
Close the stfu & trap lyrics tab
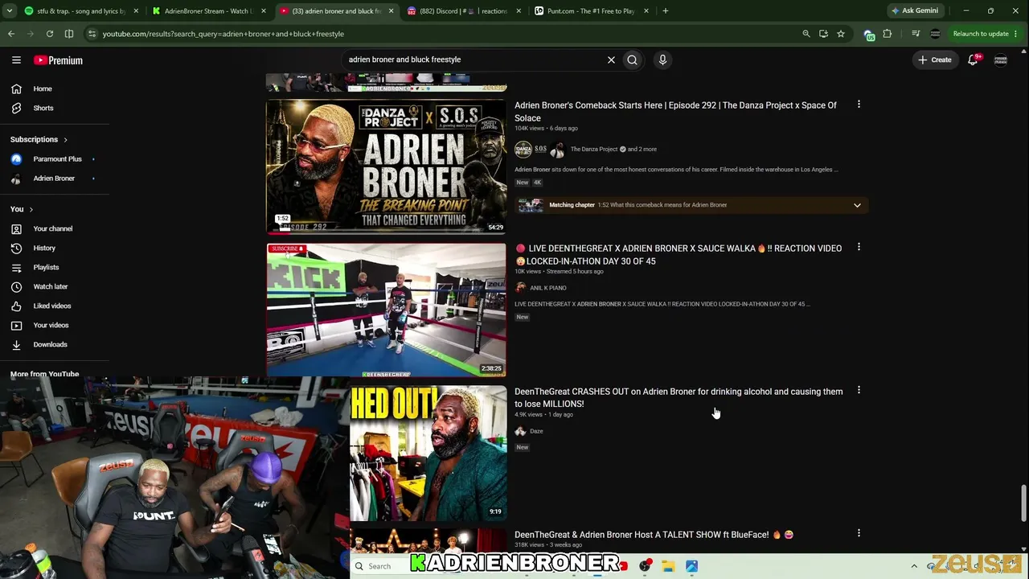click(136, 11)
